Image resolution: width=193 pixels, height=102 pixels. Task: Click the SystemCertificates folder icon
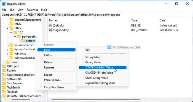(x=11, y=49)
